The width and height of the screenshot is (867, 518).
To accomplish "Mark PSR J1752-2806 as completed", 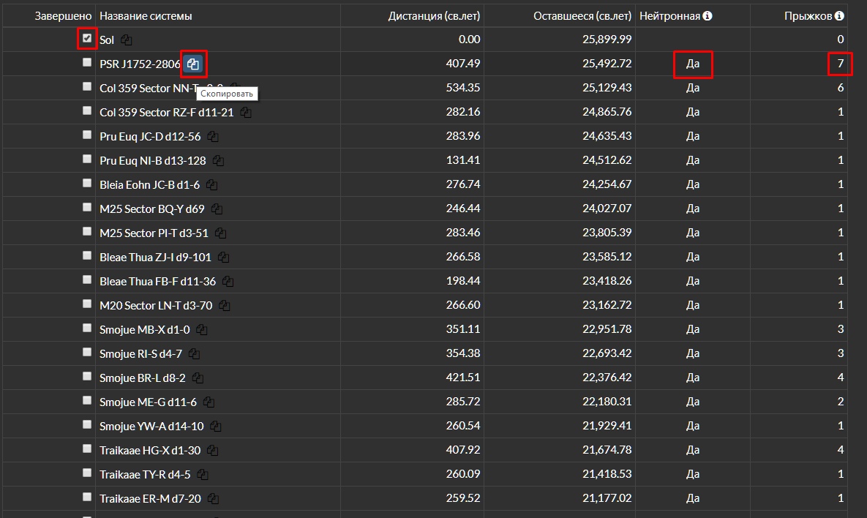I will (x=87, y=62).
